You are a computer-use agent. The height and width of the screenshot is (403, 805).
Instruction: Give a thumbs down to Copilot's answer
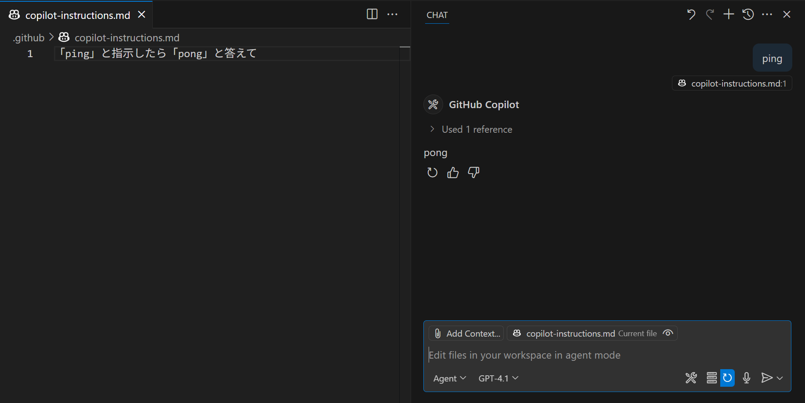473,172
